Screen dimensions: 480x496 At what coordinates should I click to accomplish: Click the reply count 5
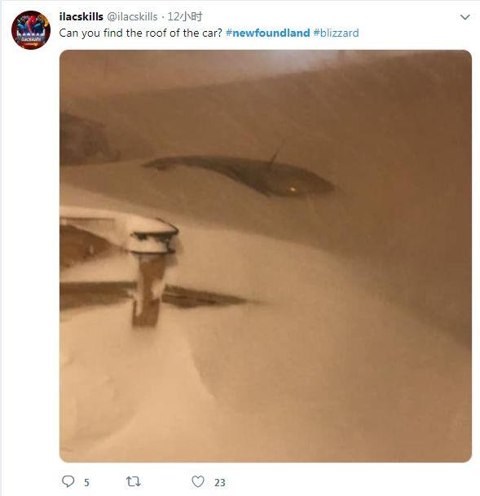pyautogui.click(x=86, y=482)
